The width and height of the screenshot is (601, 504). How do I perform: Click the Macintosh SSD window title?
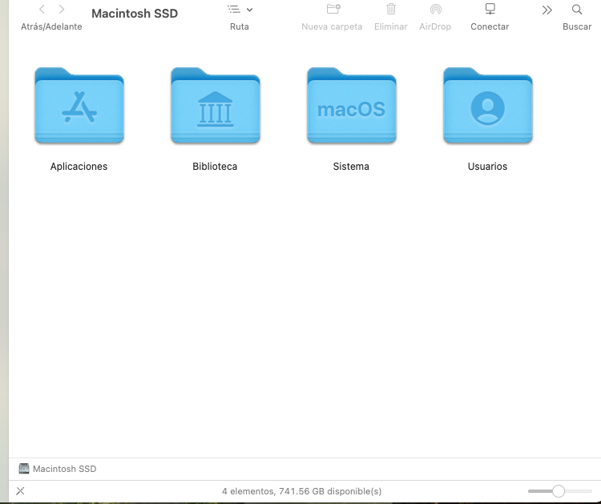(135, 14)
